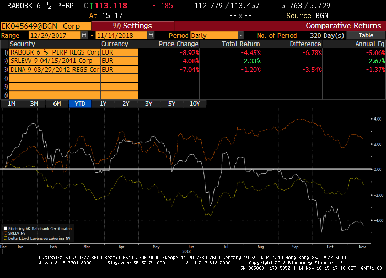The width and height of the screenshot is (386, 278).
Task: Select the 1M time range tab
Action: [12, 103]
